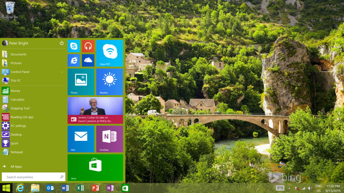The image size is (344, 193).
Task: Open the volume speaker icon in tray
Action: click(310, 188)
